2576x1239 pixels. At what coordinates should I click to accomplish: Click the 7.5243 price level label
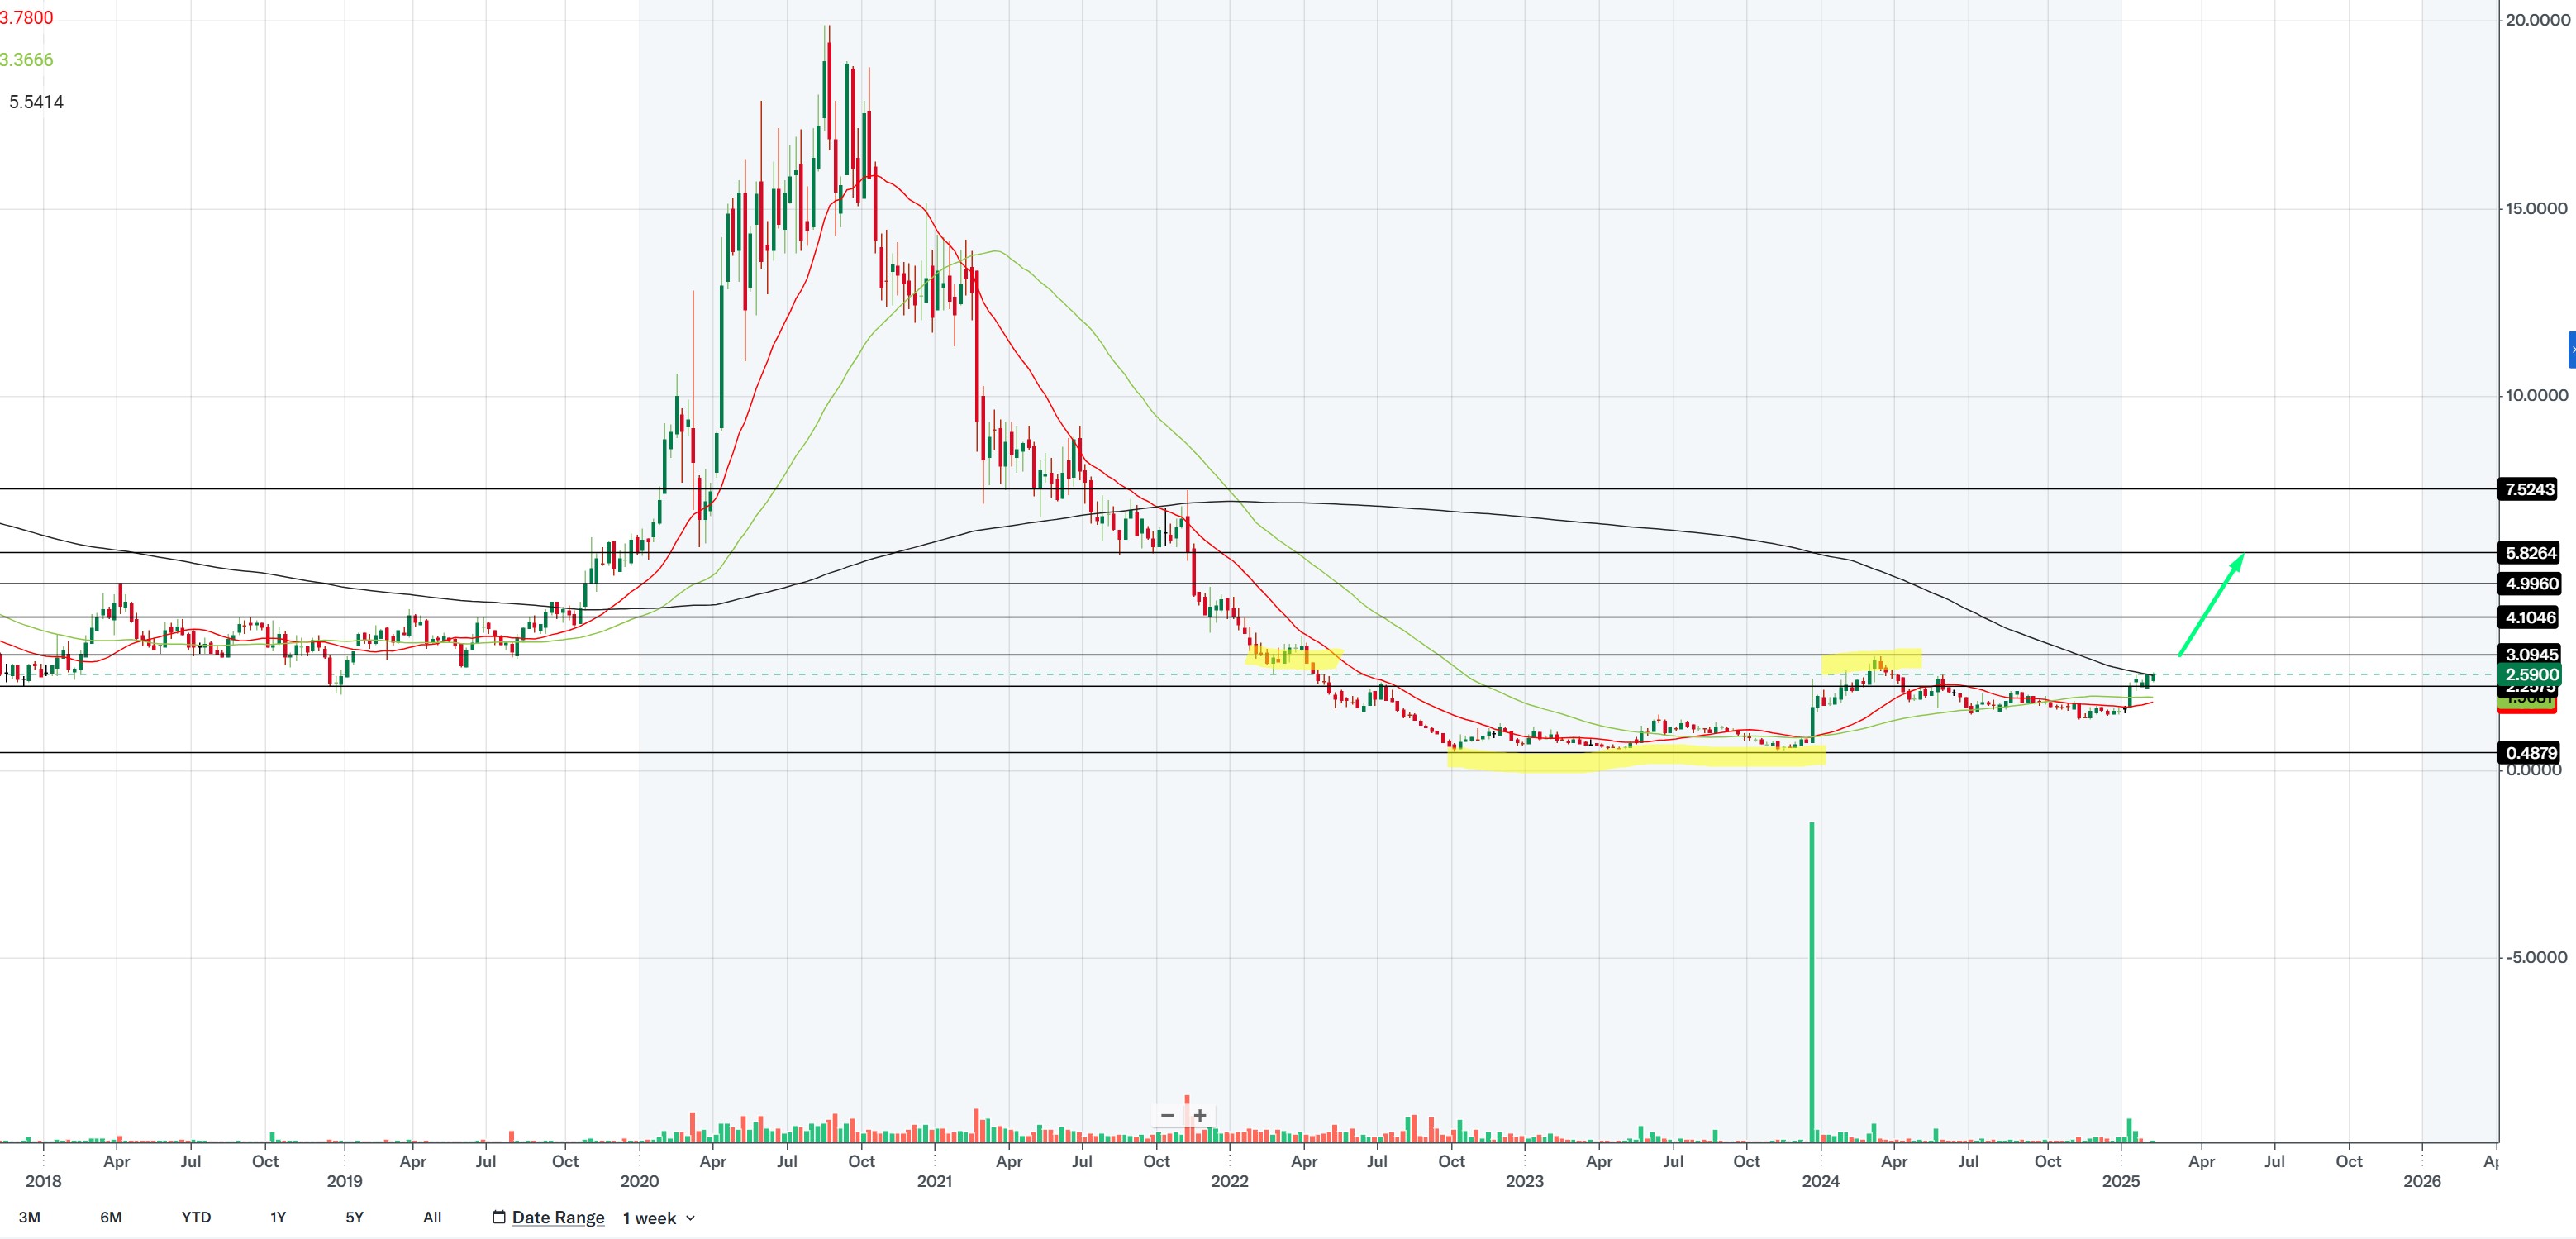point(2529,489)
